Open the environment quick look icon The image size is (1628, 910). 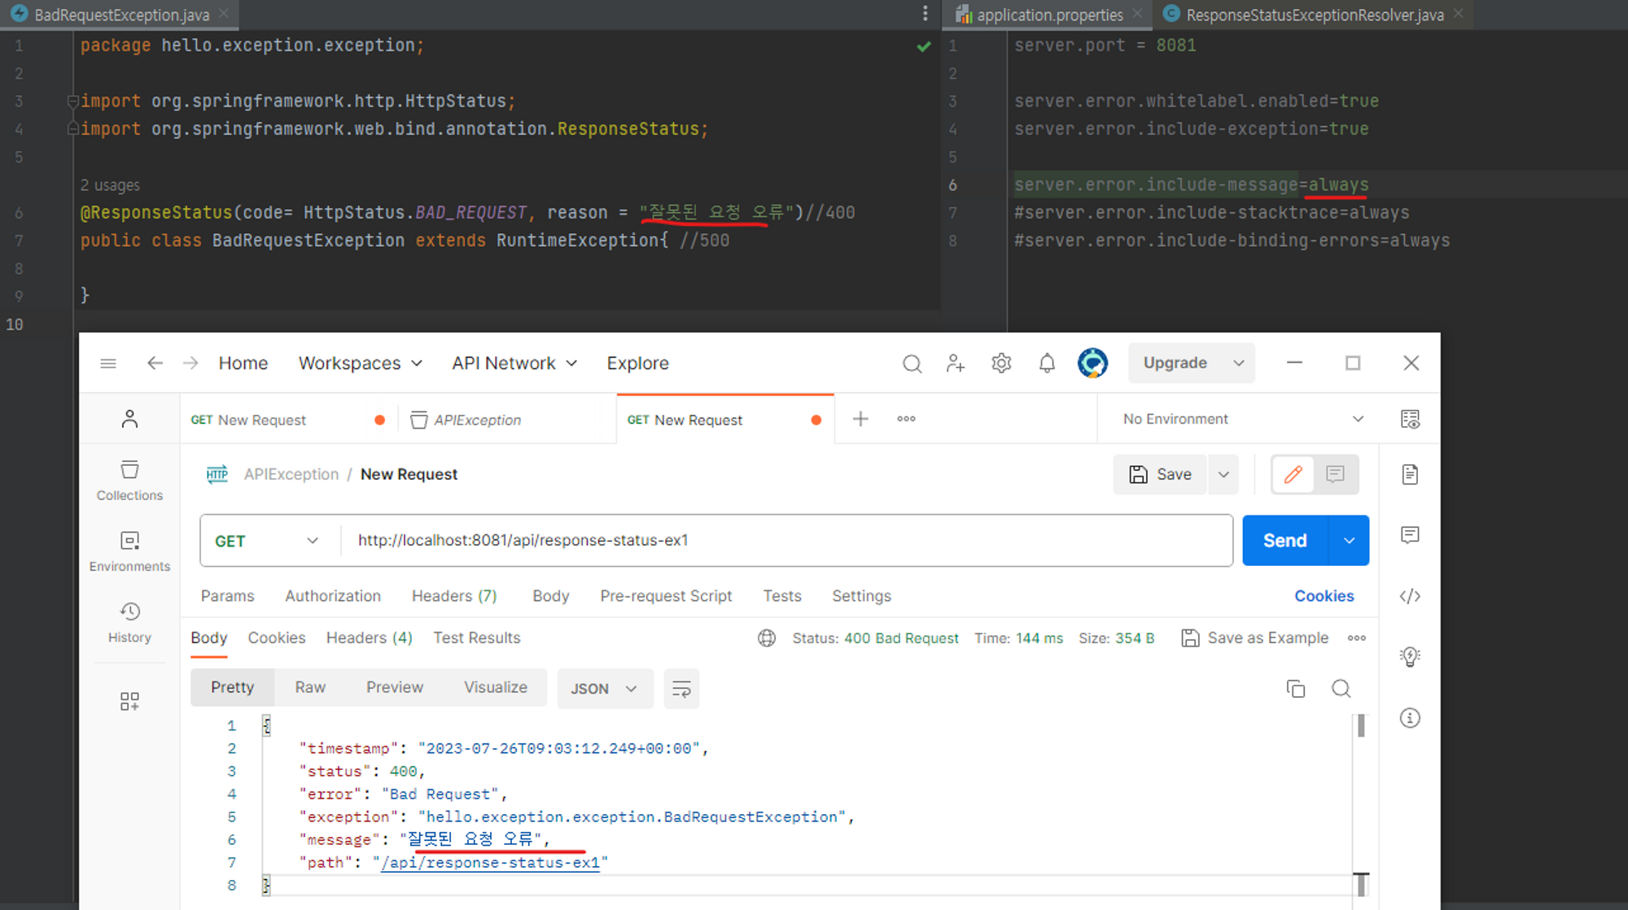coord(1410,419)
